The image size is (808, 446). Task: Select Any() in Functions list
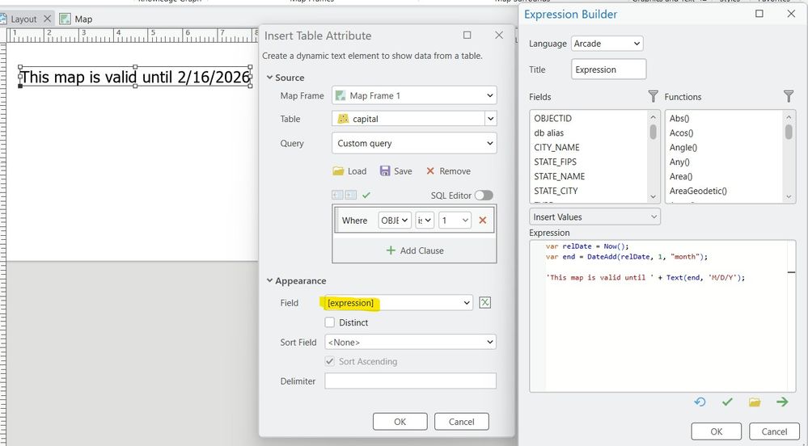[x=679, y=162]
